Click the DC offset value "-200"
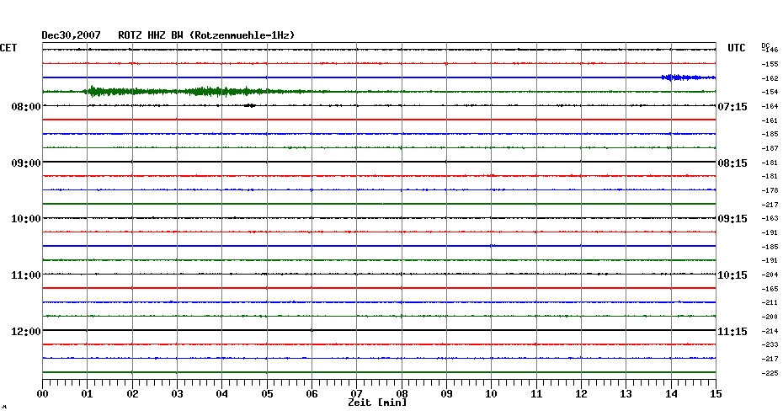This screenshot has width=783, height=416. [770, 317]
